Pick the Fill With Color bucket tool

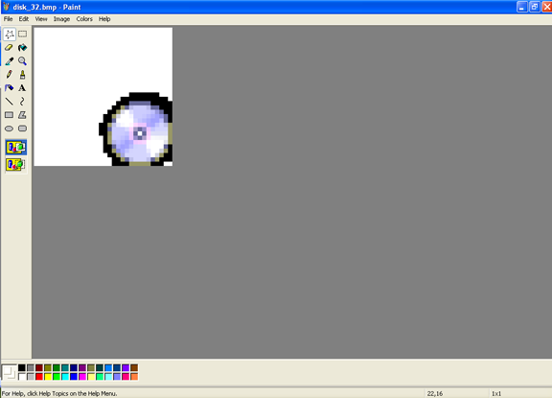point(23,48)
